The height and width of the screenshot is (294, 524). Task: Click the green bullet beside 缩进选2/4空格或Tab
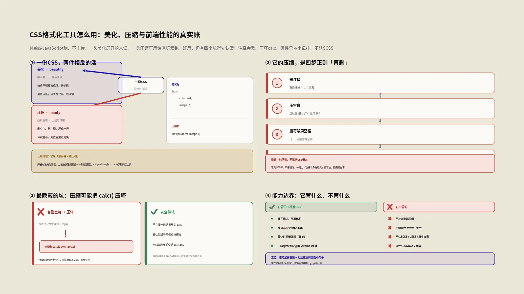272,228
